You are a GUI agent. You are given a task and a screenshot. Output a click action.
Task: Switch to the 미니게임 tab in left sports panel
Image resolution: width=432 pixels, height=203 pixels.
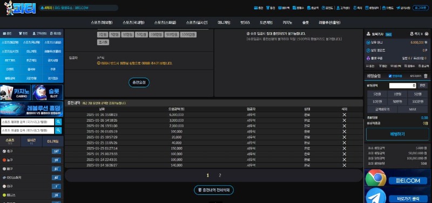tap(53, 141)
